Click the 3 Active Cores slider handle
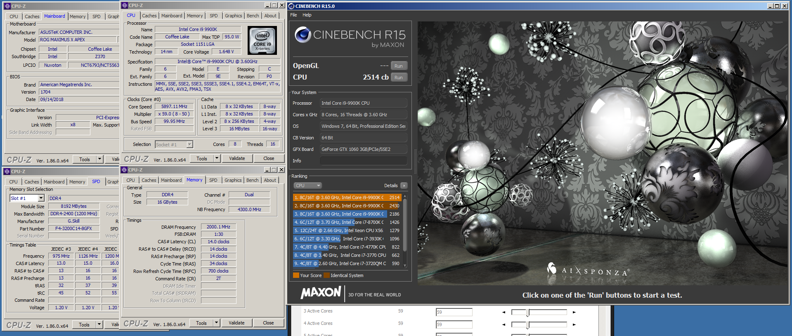This screenshot has width=792, height=336. point(527,313)
